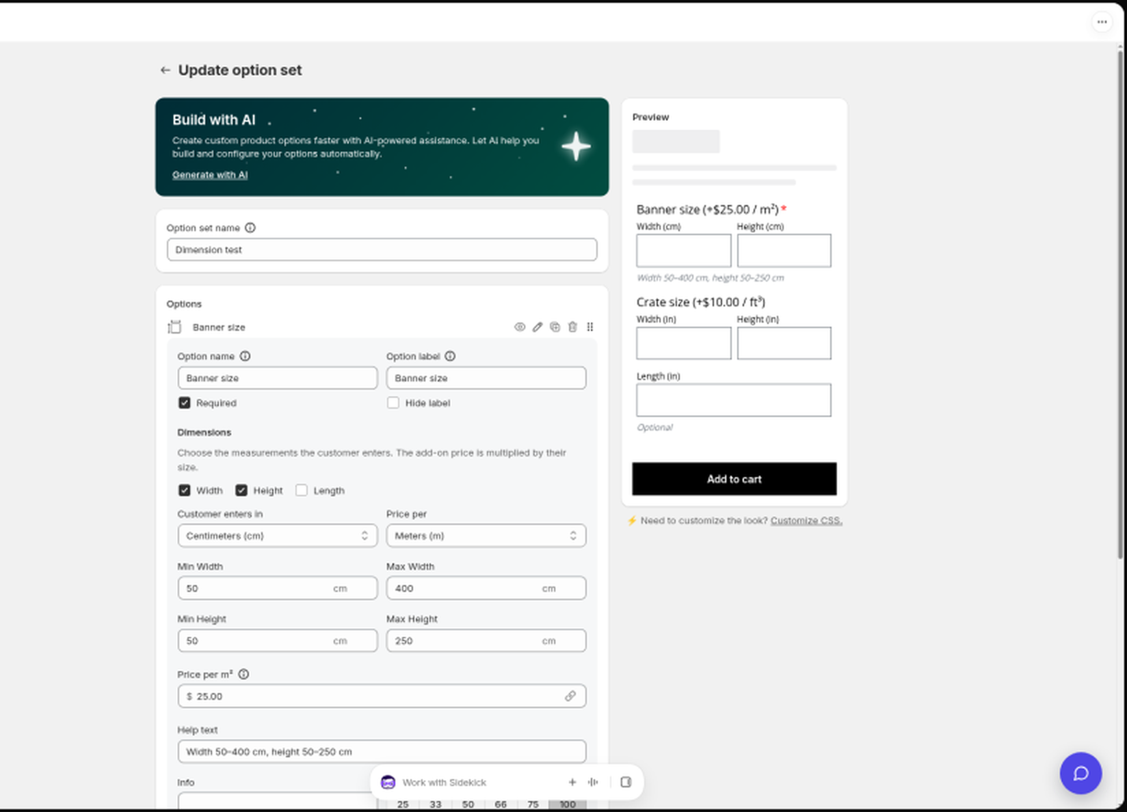Image resolution: width=1127 pixels, height=812 pixels.
Task: Click the plus icon in Sidekick bar
Action: [x=572, y=782]
